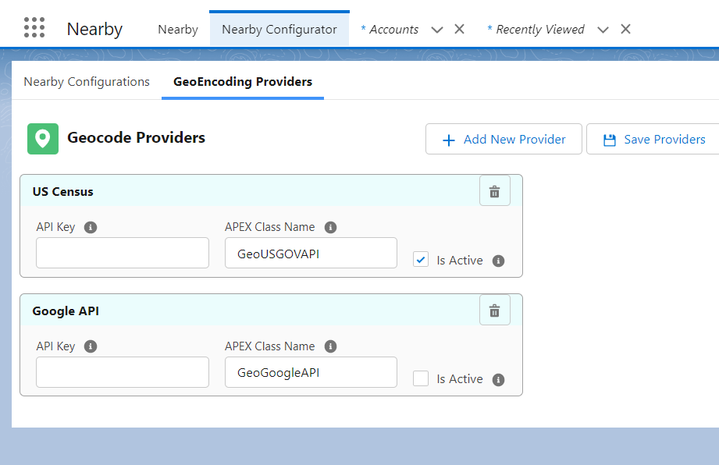Image resolution: width=719 pixels, height=465 pixels.
Task: Delete the US Census provider using trash icon
Action: [494, 190]
